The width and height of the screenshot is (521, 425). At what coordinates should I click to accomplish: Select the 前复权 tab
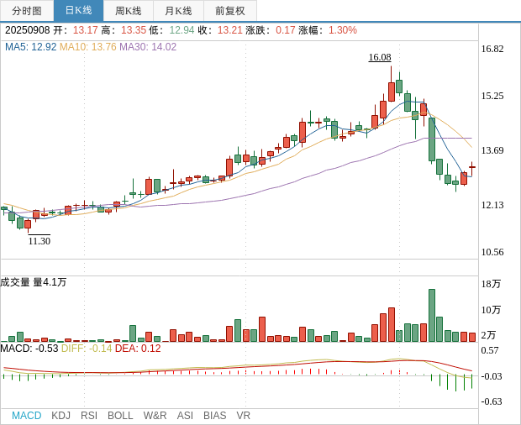(230, 11)
